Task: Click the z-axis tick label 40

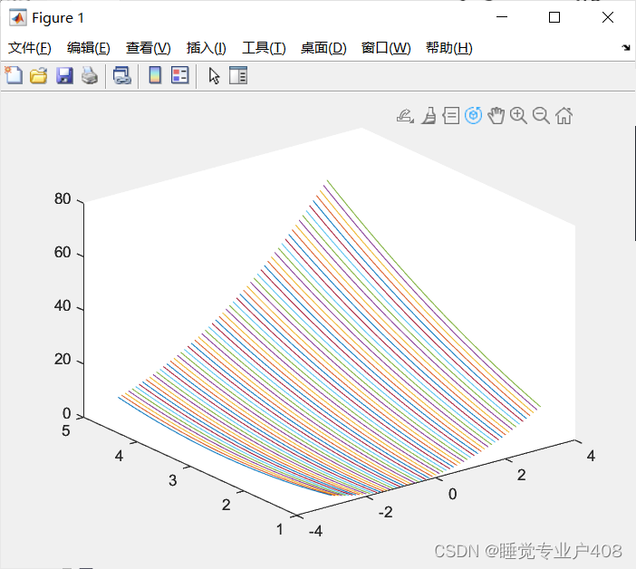Action: pos(63,305)
